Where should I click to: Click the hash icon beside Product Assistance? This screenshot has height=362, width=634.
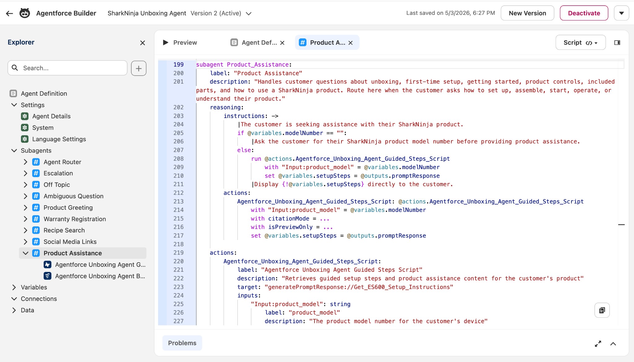(x=36, y=253)
